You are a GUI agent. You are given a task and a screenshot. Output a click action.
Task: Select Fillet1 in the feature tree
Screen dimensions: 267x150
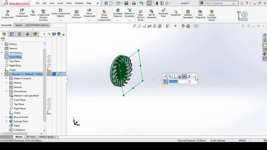(x=17, y=125)
